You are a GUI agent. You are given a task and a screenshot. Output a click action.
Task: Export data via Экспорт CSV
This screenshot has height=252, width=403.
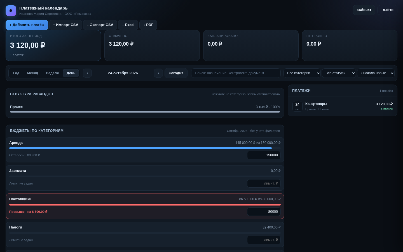(x=100, y=25)
